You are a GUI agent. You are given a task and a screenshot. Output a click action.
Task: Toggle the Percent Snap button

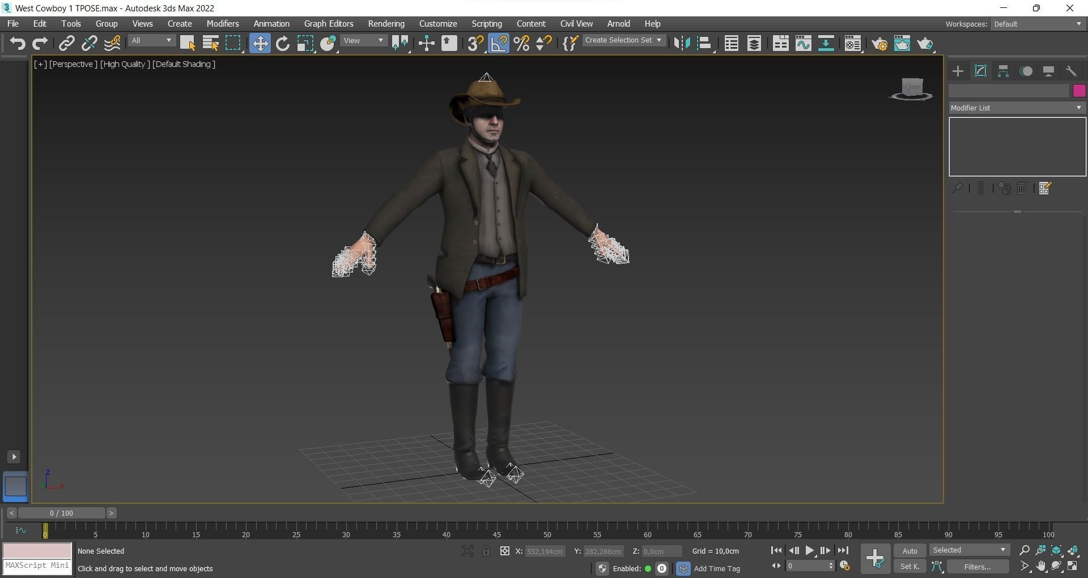point(521,44)
